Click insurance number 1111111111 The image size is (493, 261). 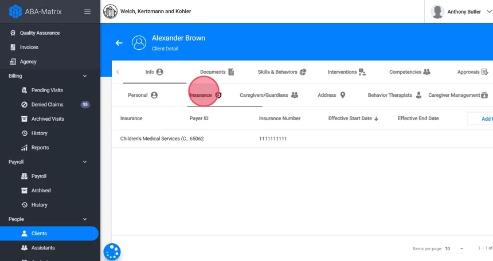273,139
